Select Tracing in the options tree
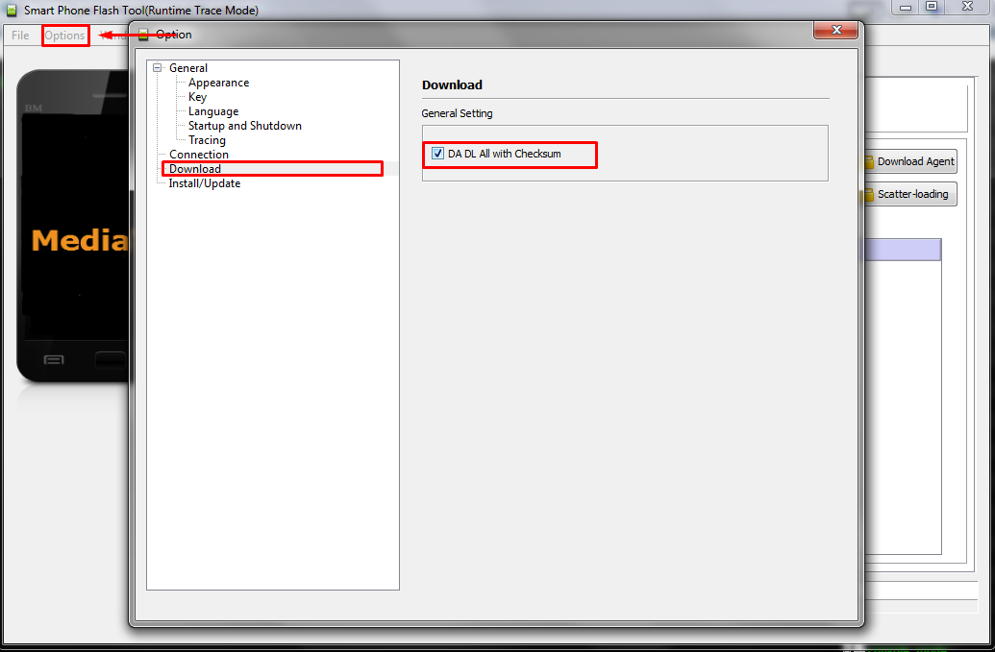995x652 pixels. tap(207, 140)
